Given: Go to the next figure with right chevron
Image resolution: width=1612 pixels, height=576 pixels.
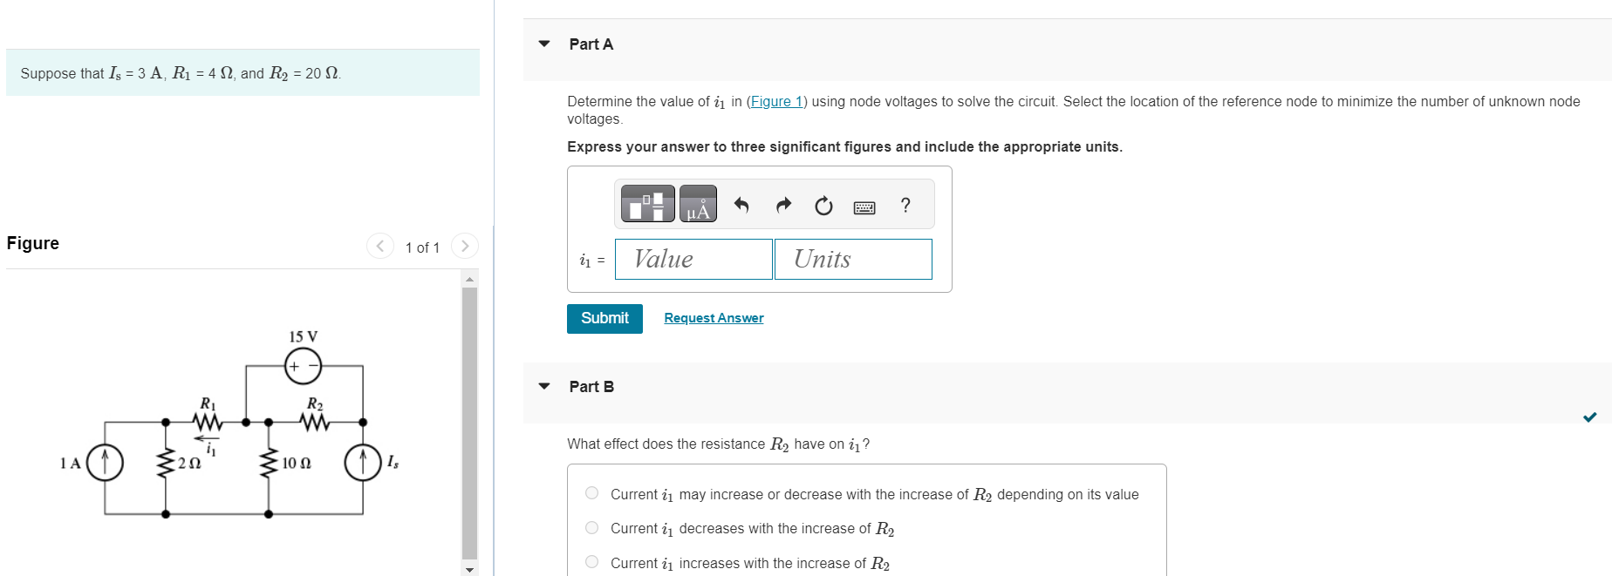Looking at the screenshot, I should [464, 246].
